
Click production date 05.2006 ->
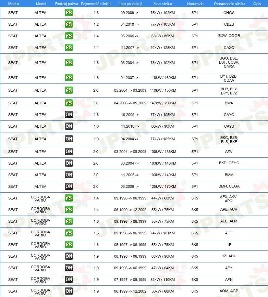[x=130, y=36]
